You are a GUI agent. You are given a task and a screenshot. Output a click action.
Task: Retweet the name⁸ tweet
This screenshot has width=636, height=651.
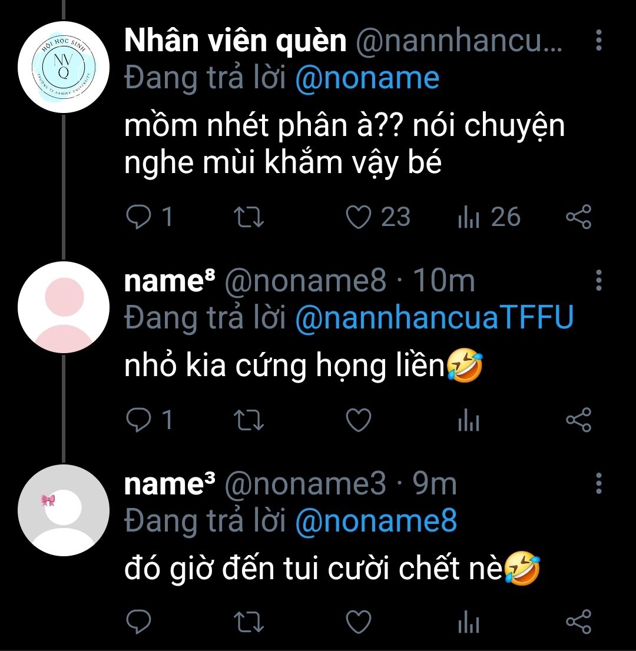tap(249, 420)
